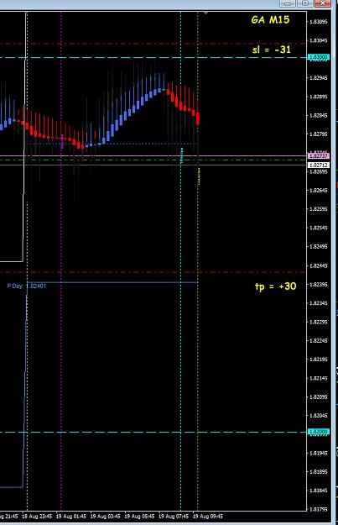The height and width of the screenshot is (525, 338).
Task: Click price scale value 1.81895
Action: [318, 472]
